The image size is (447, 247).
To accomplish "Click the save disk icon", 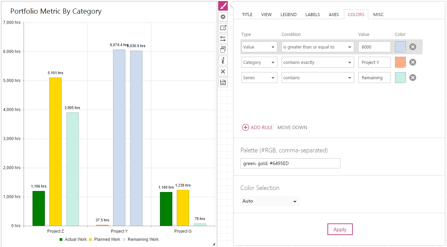I will click(x=223, y=82).
